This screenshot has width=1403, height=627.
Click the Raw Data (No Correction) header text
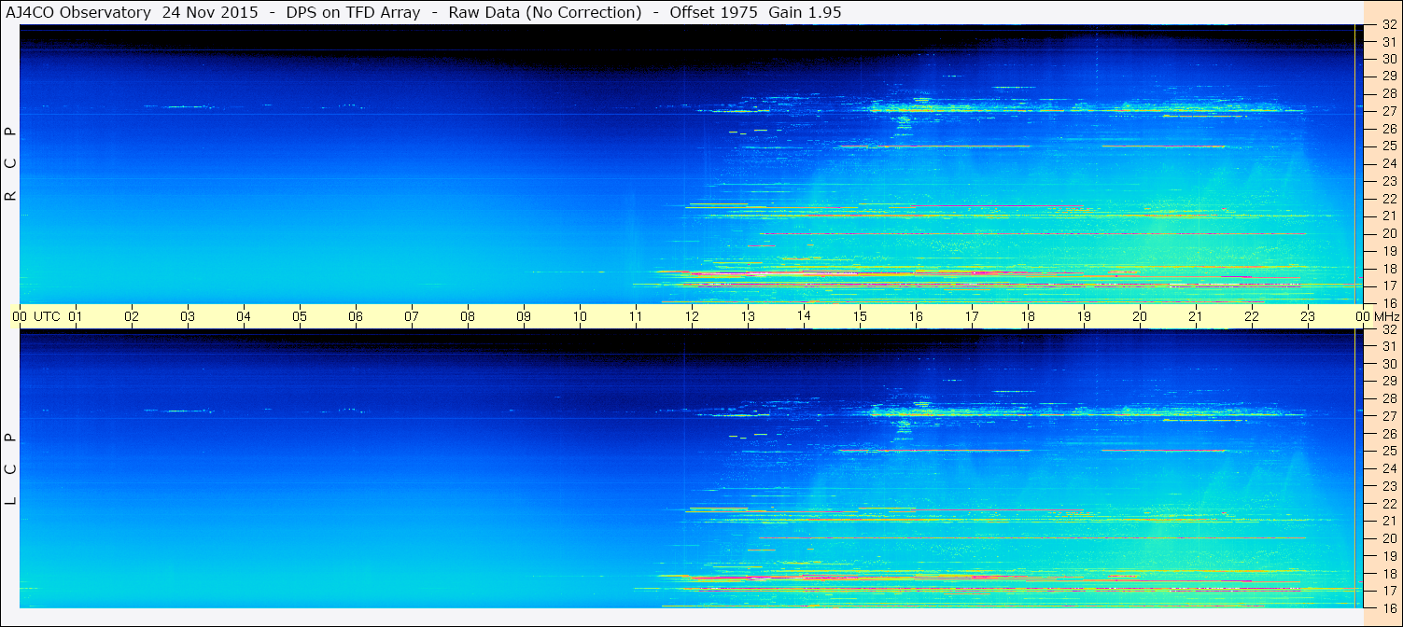pos(544,12)
